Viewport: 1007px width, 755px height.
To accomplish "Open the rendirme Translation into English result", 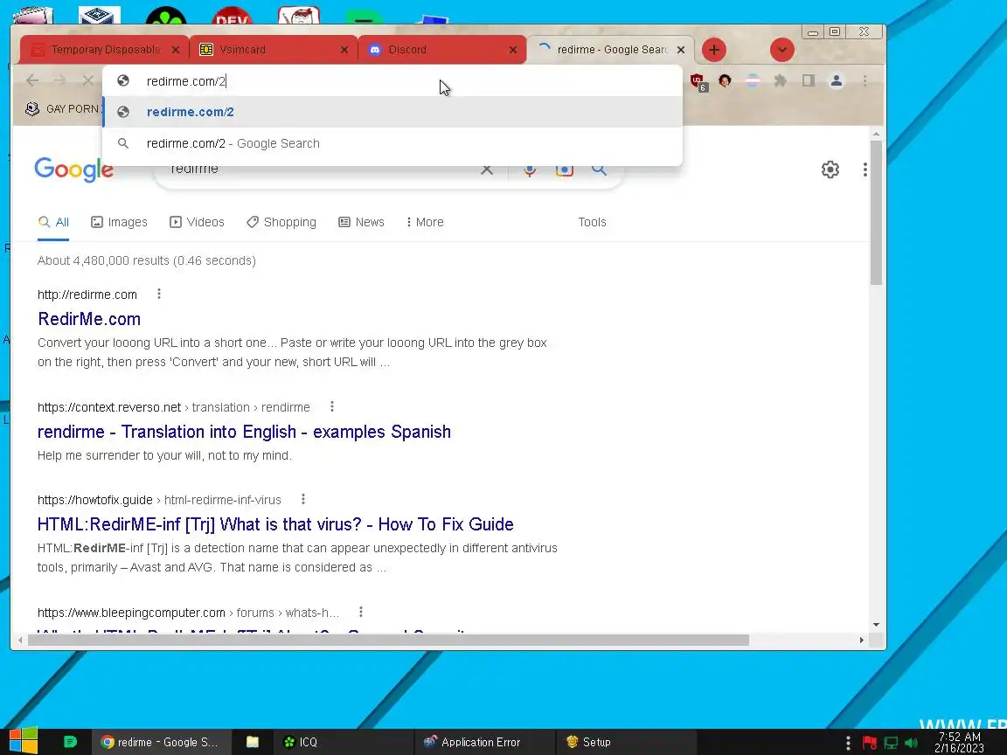I will tap(244, 432).
